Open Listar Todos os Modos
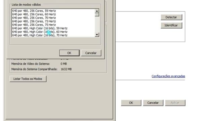 (x=28, y=79)
